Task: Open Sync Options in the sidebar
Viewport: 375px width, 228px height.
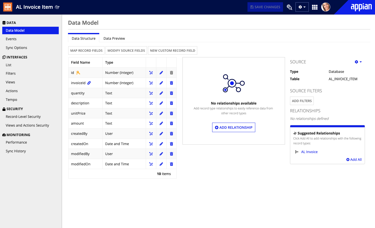Action: pyautogui.click(x=16, y=48)
